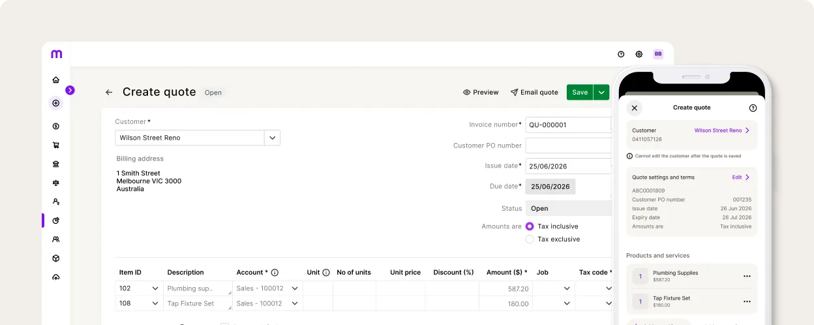Open Job dropdown in the 180.00 row
The width and height of the screenshot is (814, 325).
(566, 303)
